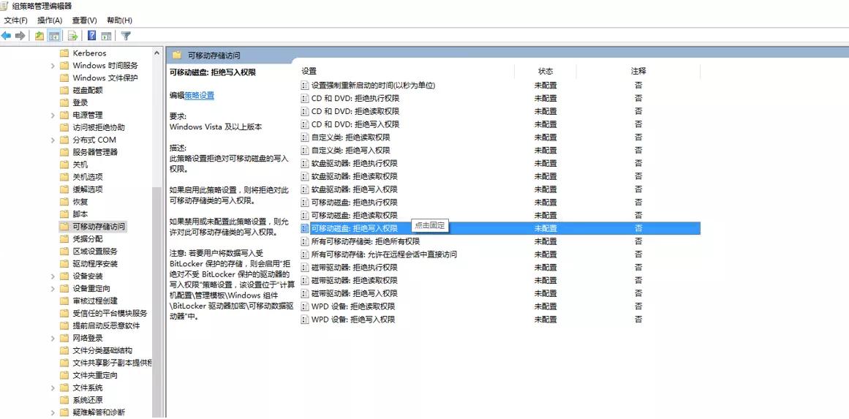Image resolution: width=849 pixels, height=419 pixels.
Task: Select the 凭据分配 tree folder
Action: click(88, 238)
